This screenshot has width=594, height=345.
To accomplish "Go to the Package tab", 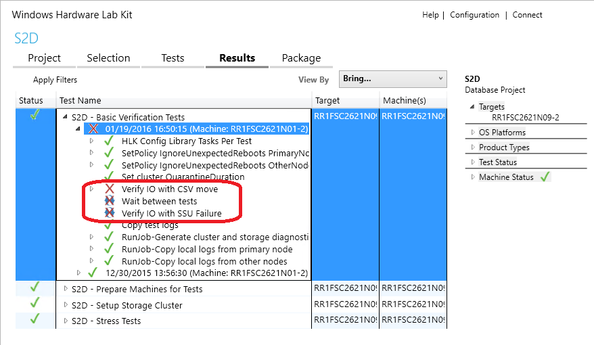I will (x=301, y=58).
